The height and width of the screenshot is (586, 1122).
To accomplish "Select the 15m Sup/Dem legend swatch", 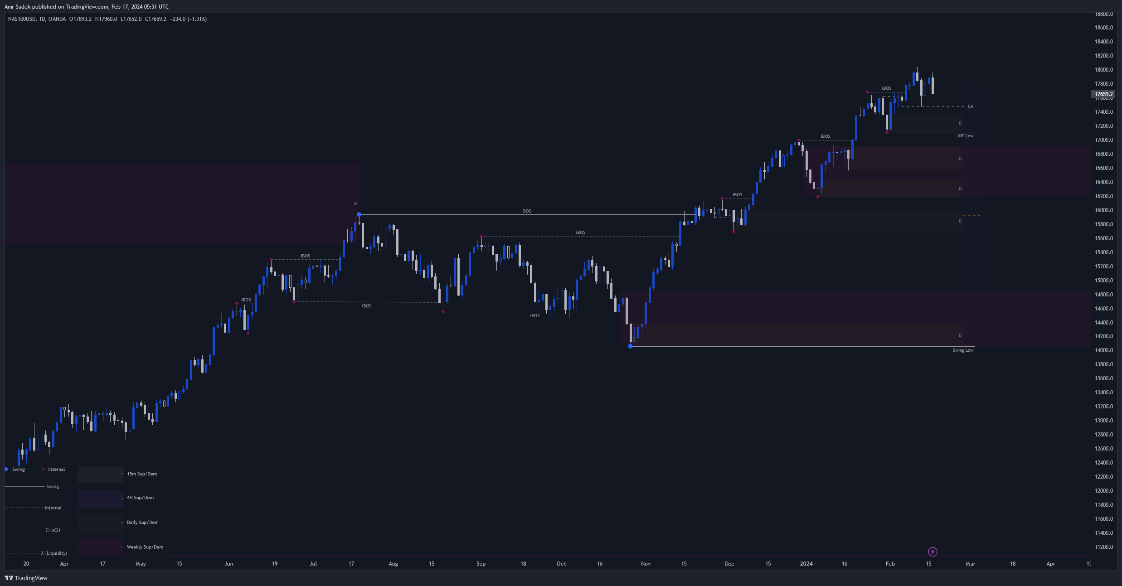I will click(100, 474).
